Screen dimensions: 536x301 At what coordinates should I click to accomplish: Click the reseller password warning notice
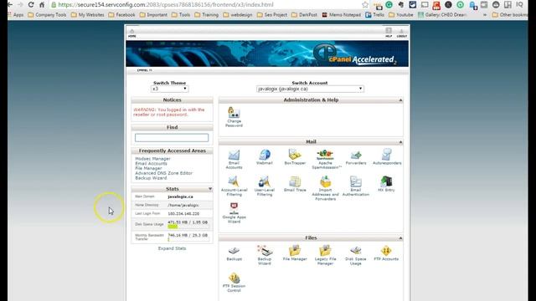pyautogui.click(x=169, y=112)
